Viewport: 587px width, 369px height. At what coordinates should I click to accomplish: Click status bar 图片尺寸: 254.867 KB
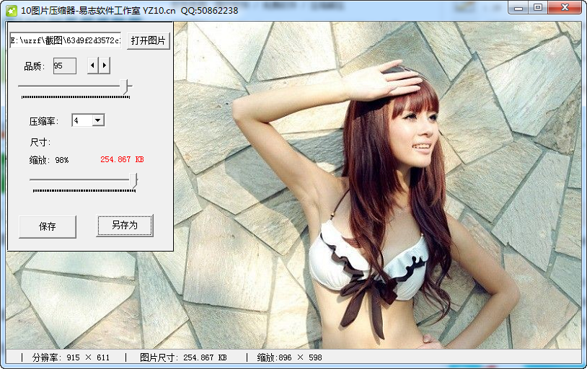[x=183, y=357]
